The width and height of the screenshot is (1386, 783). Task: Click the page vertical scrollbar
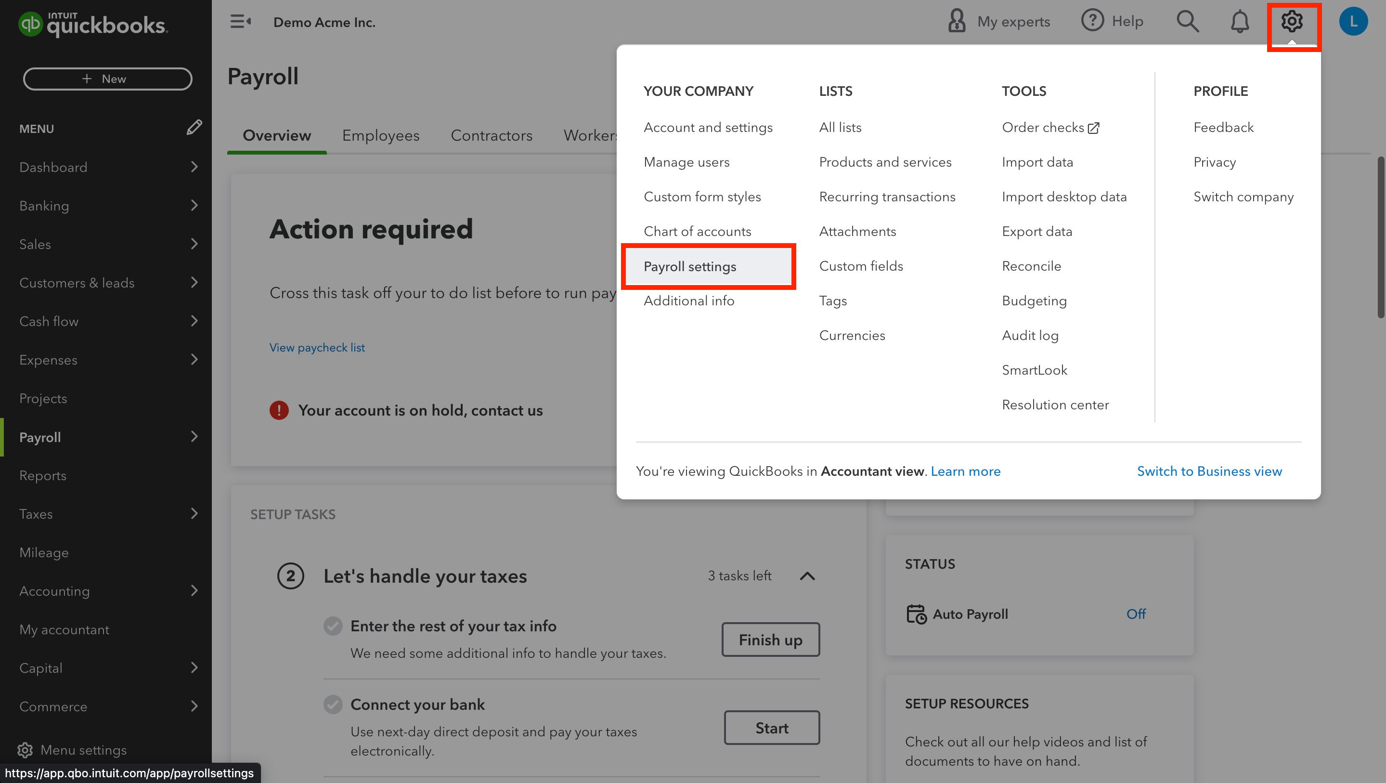pos(1381,237)
